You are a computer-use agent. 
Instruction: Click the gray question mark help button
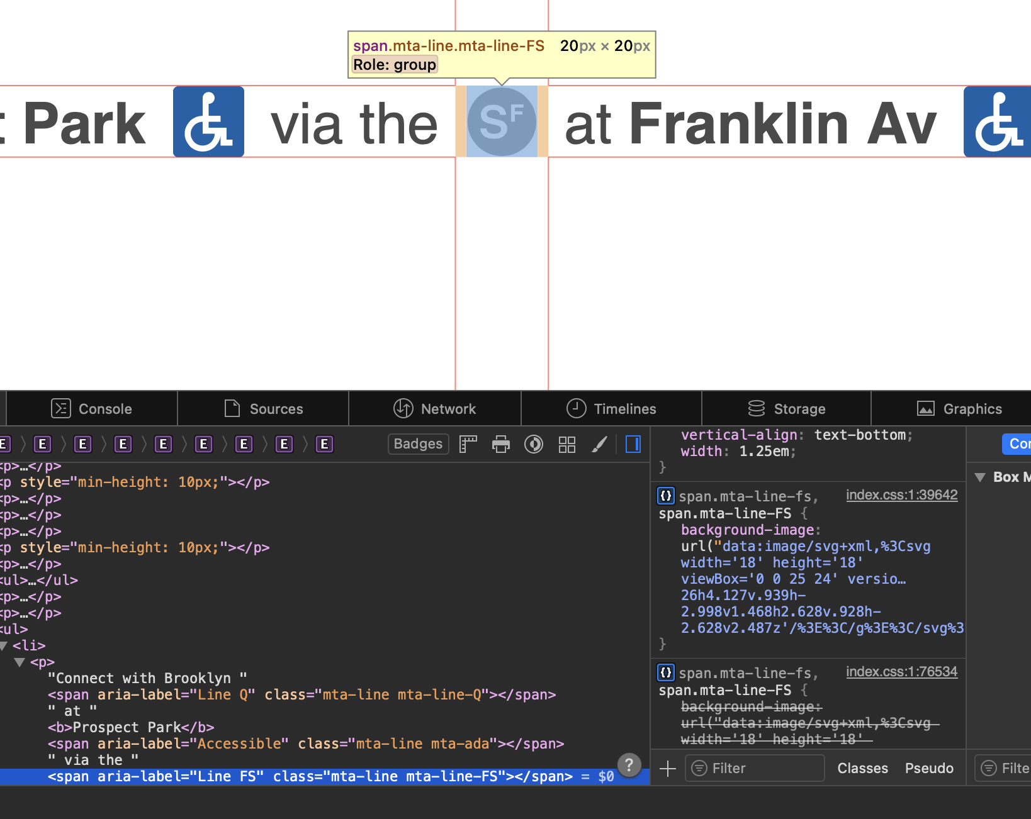tap(629, 765)
